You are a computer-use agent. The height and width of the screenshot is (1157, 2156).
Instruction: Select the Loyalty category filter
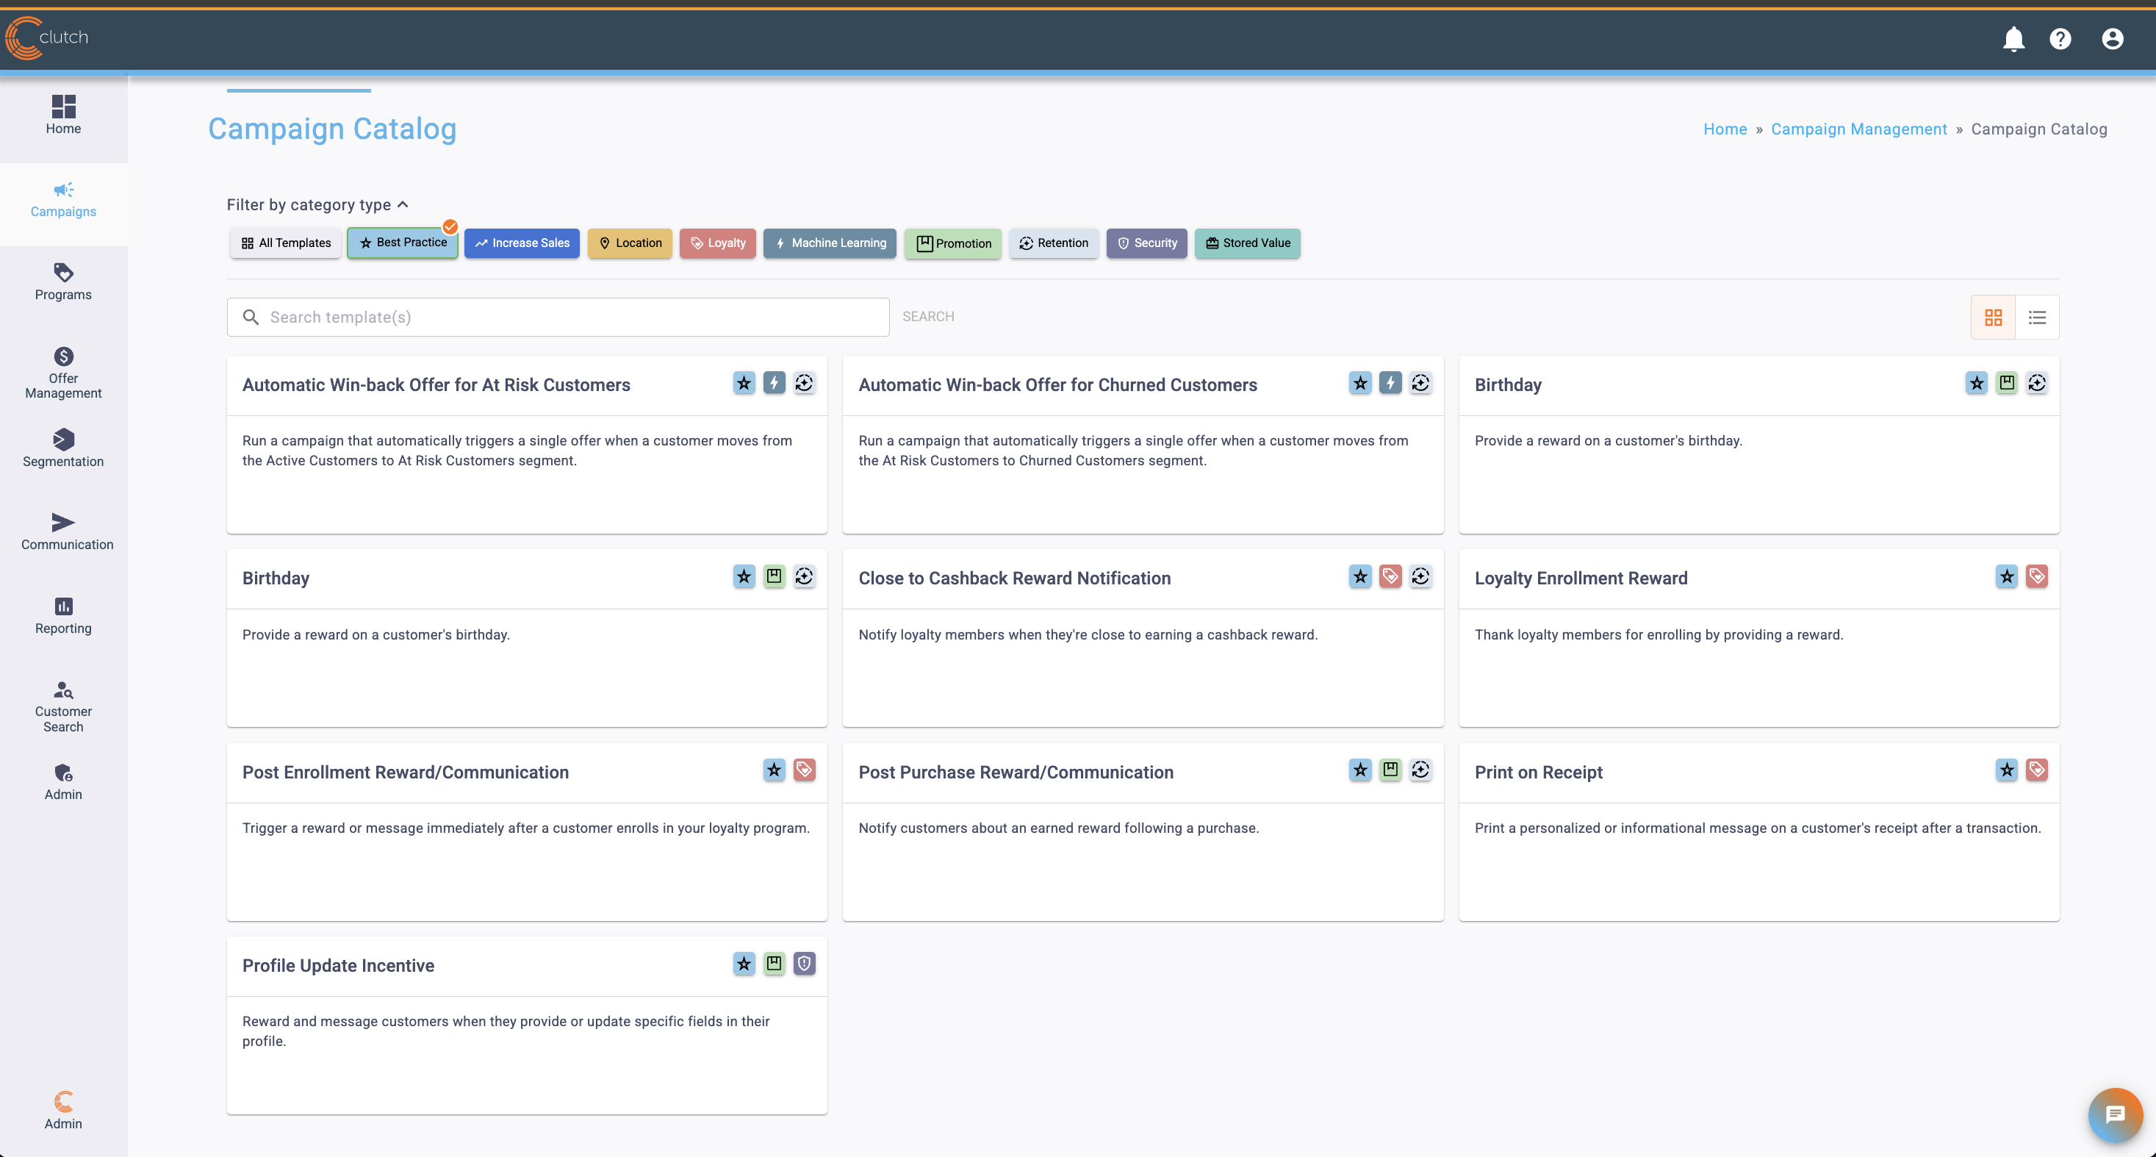pos(717,243)
